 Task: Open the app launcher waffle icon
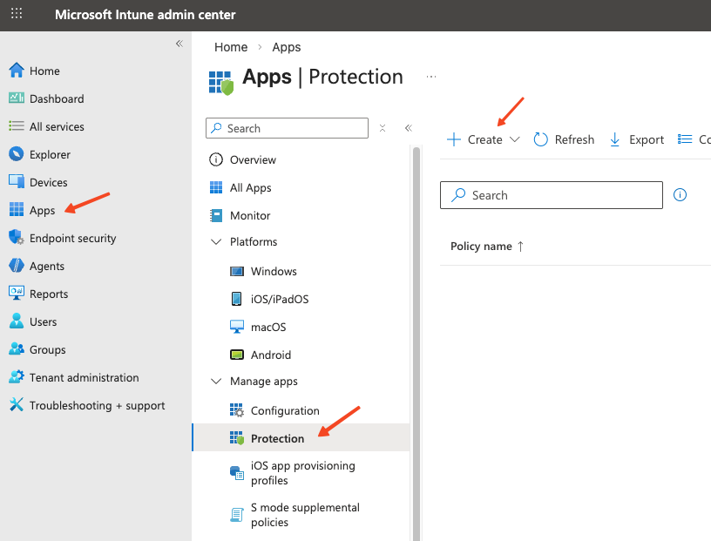click(17, 15)
